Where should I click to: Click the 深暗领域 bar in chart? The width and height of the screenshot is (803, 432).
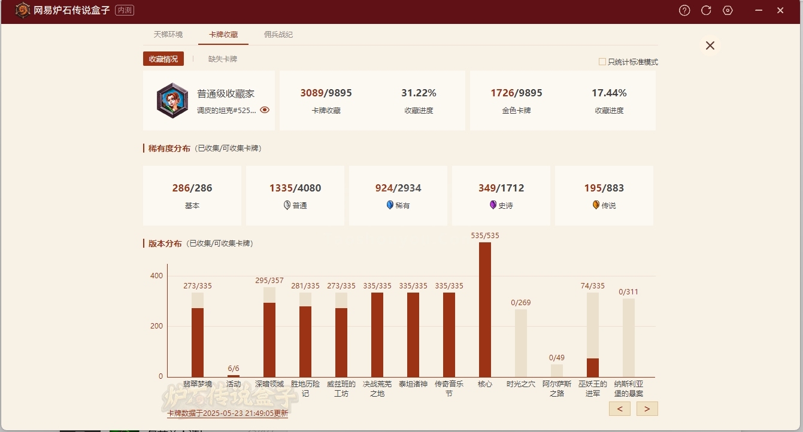tap(269, 332)
